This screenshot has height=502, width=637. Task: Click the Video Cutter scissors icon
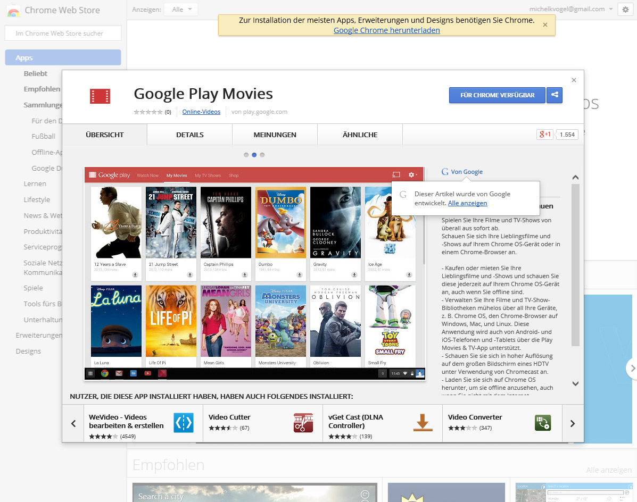303,422
